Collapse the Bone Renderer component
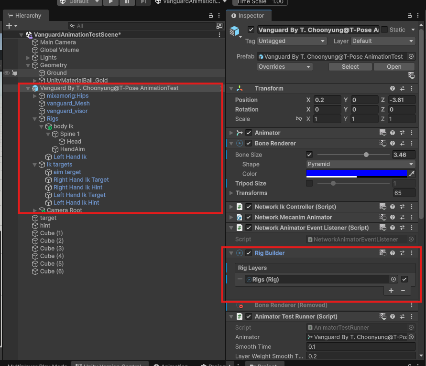The width and height of the screenshot is (426, 366). (231, 144)
